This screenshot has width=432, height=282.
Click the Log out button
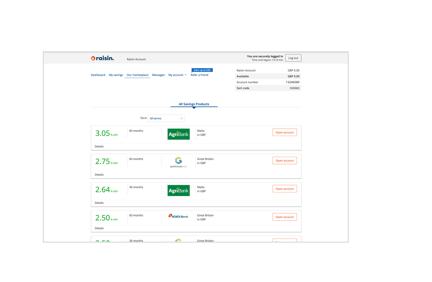tap(293, 58)
